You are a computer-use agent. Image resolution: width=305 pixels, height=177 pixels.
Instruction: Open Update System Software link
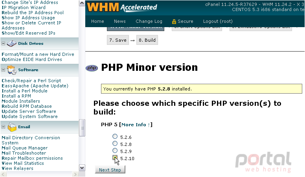(x=29, y=116)
